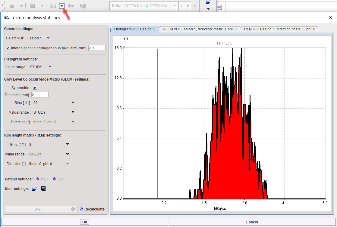This screenshot has width=337, height=227.
Task: Click the save floppy disk icon in toolbar
Action: click(33, 6)
